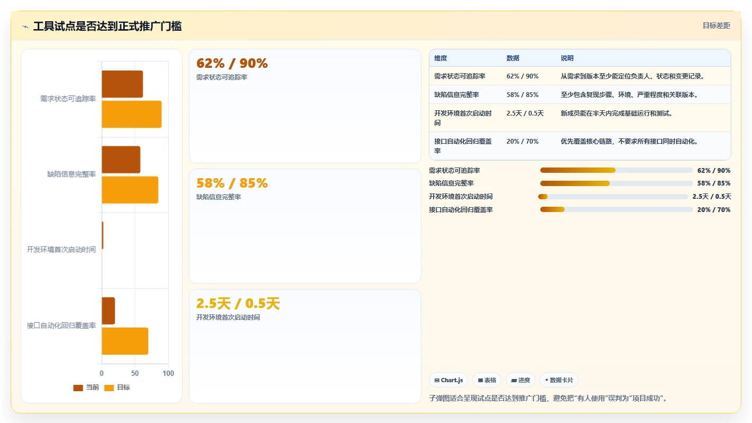Click the 开发环境首次启动时间 progress bar
This screenshot has width=752, height=423.
pyautogui.click(x=613, y=197)
